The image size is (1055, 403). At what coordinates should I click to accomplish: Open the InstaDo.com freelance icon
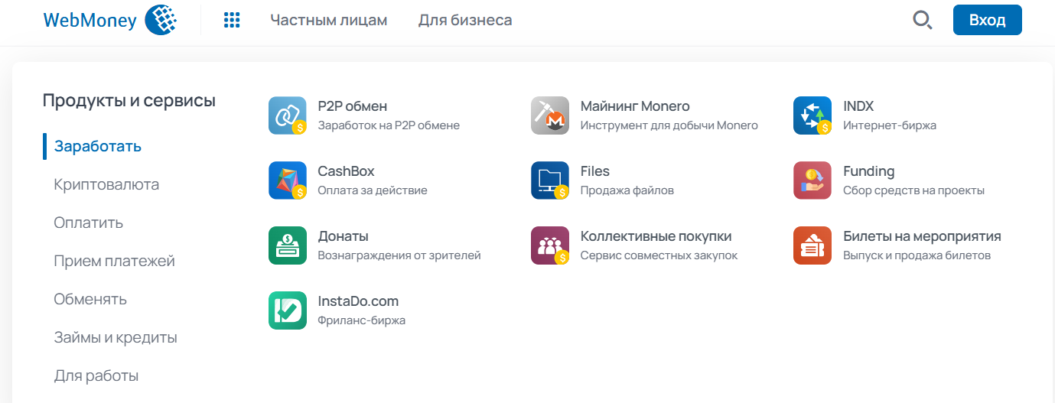coord(288,310)
